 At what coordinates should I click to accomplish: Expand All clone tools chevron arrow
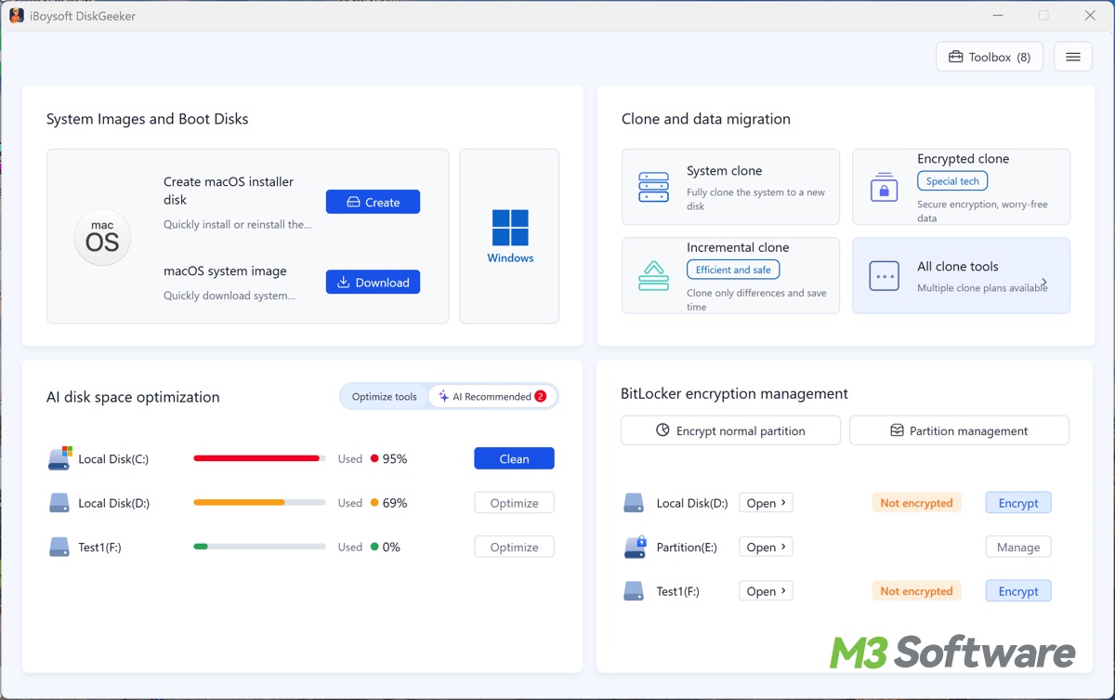tap(1045, 282)
